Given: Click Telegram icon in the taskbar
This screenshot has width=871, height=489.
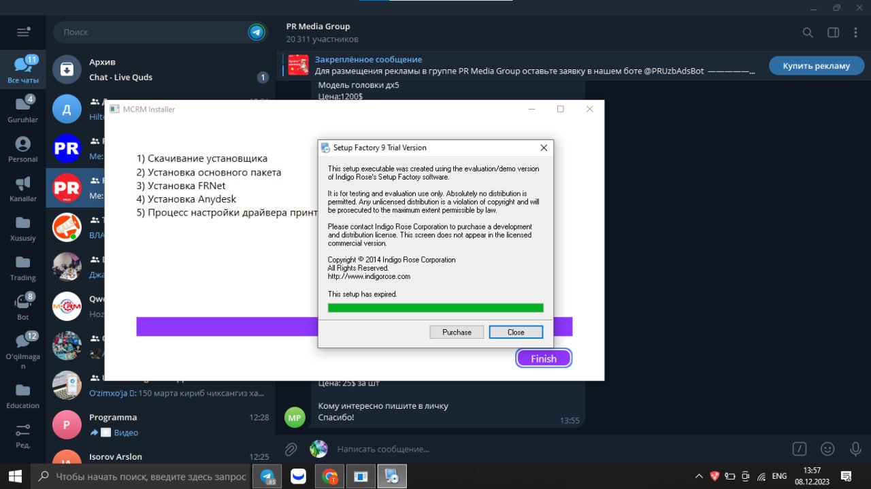Looking at the screenshot, I should click(267, 476).
